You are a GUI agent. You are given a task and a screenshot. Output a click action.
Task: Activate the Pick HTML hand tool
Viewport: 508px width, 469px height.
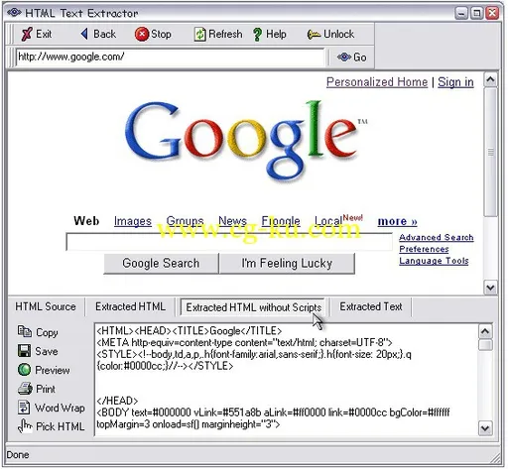point(51,426)
